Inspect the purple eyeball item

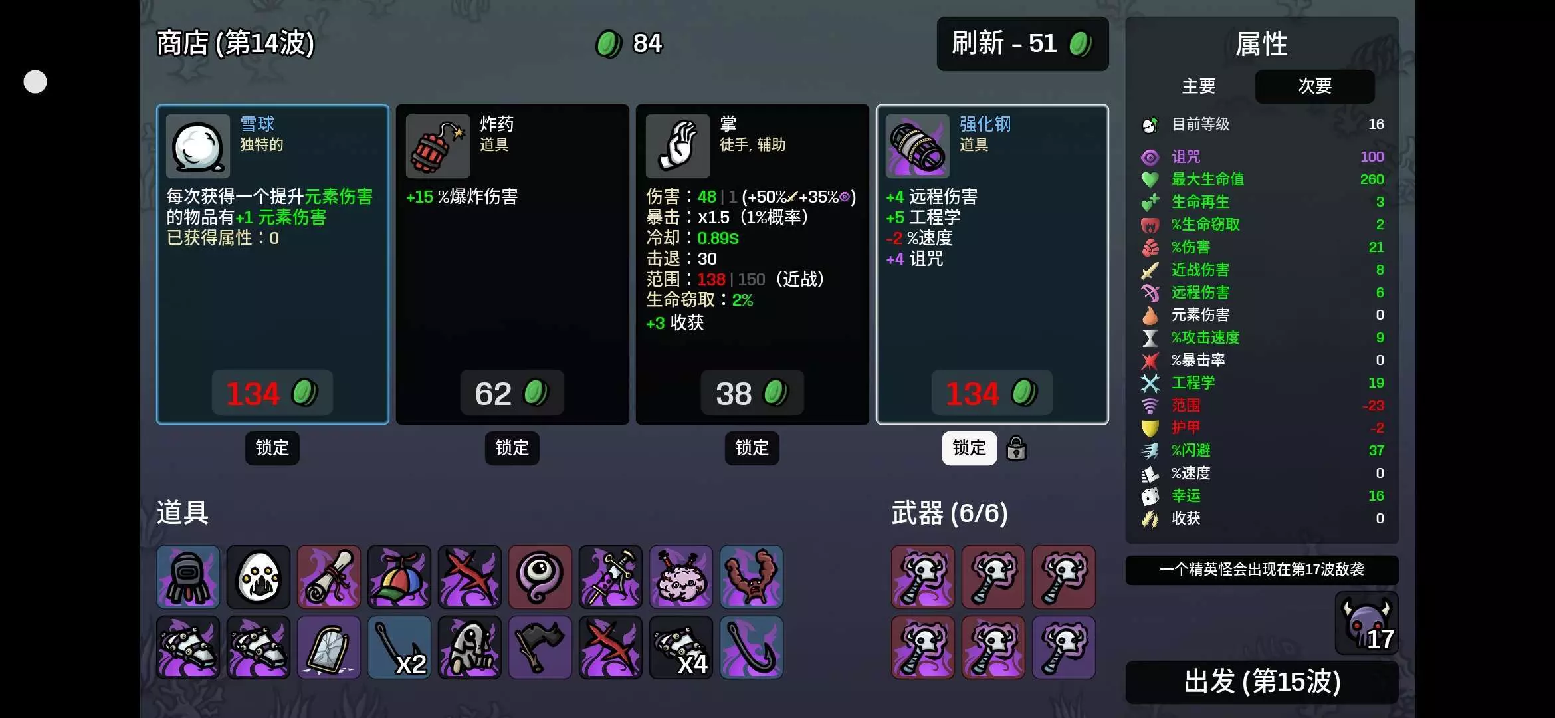(540, 577)
